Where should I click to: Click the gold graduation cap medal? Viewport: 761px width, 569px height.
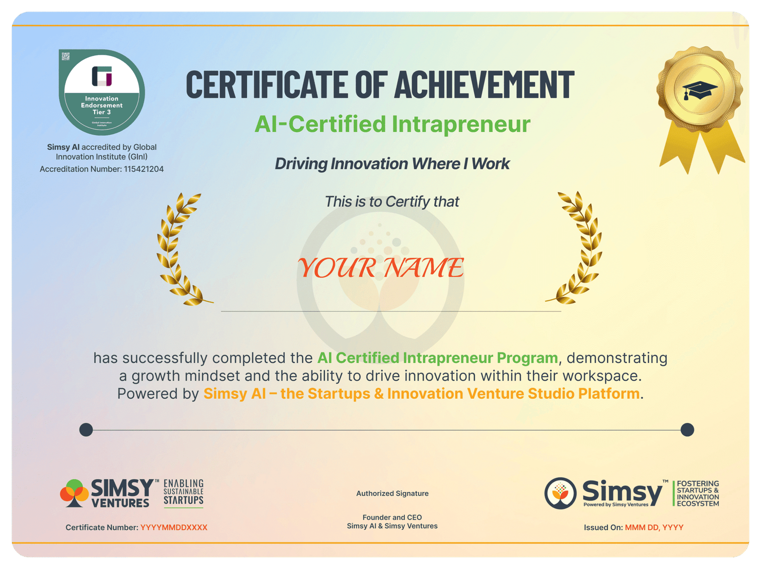point(699,90)
